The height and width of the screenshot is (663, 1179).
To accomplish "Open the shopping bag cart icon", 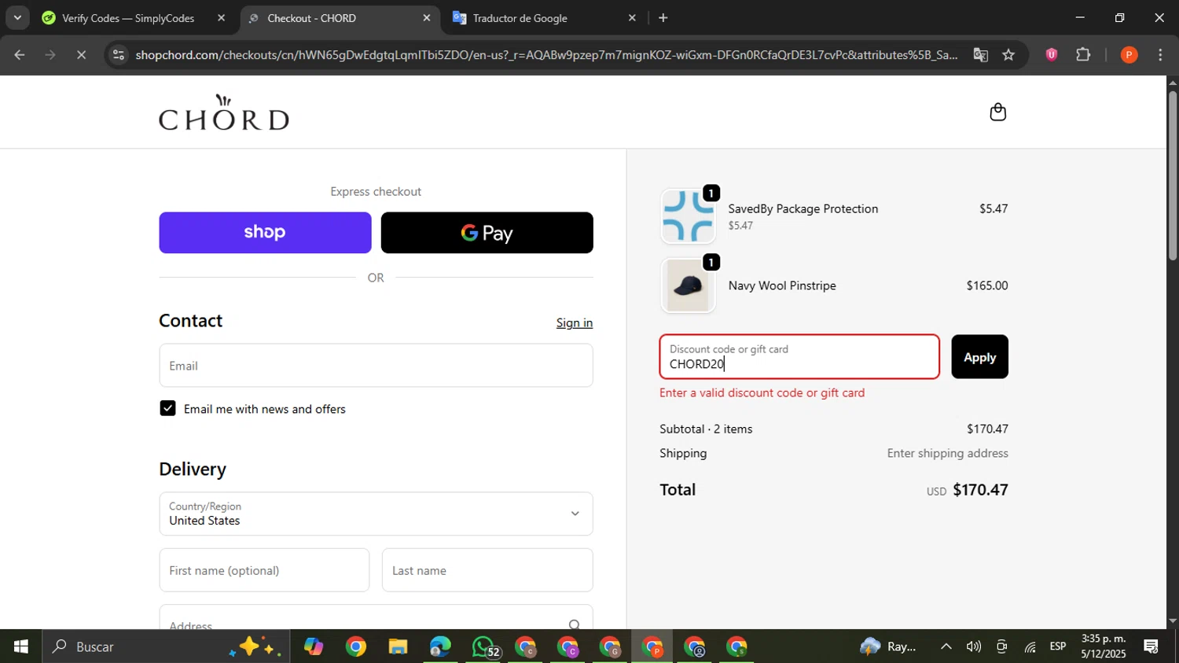I will tap(997, 112).
